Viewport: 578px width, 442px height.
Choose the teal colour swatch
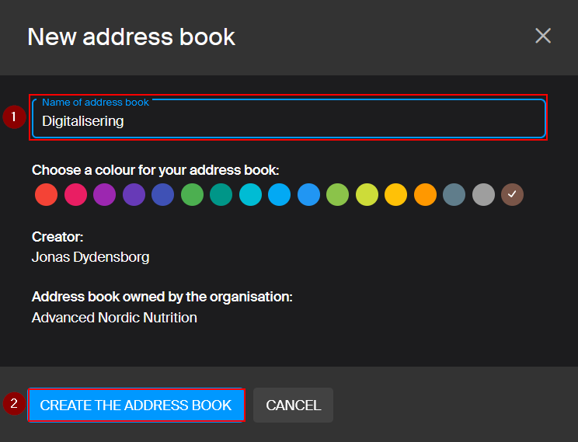221,195
